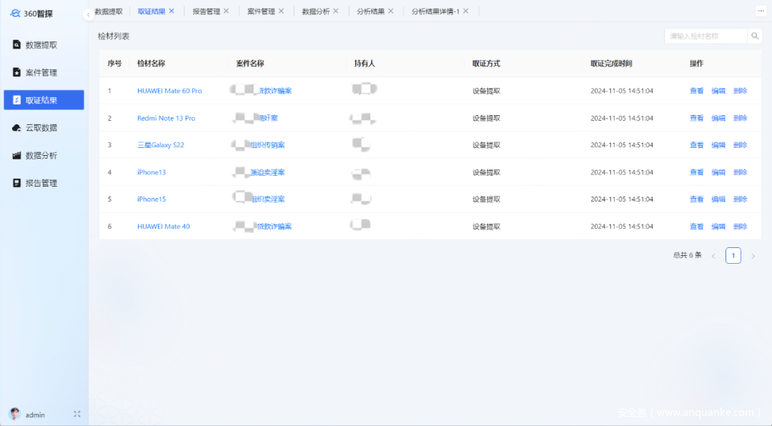Image resolution: width=772 pixels, height=426 pixels.
Task: Click the 报告管理 sidebar icon
Action: [16, 183]
